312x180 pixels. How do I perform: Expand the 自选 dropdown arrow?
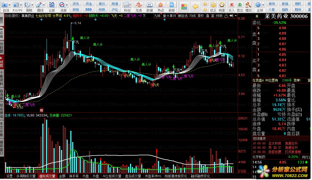9,5
